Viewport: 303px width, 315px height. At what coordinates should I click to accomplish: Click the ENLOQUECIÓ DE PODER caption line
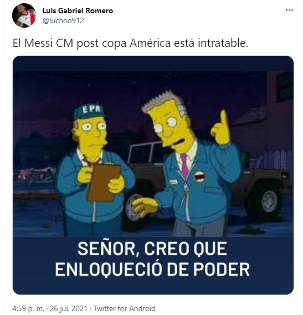click(x=152, y=269)
